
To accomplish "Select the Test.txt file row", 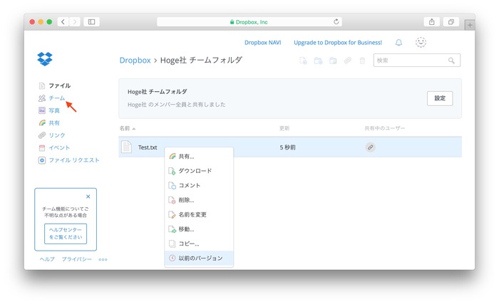I will click(x=290, y=147).
